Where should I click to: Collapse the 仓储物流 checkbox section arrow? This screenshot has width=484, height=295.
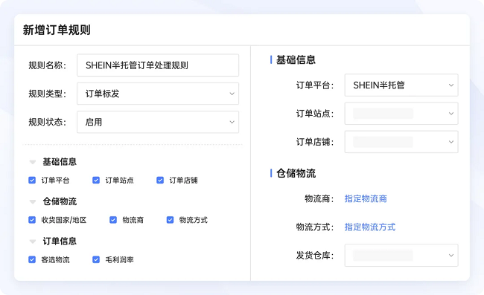33,201
